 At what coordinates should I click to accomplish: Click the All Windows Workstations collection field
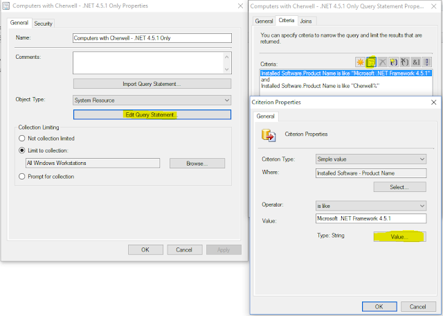coord(93,163)
